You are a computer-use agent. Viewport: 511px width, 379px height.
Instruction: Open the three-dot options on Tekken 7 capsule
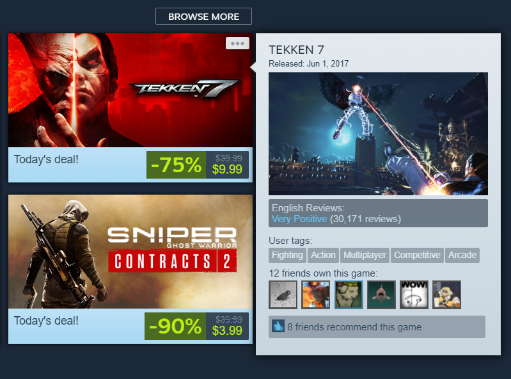[x=237, y=43]
